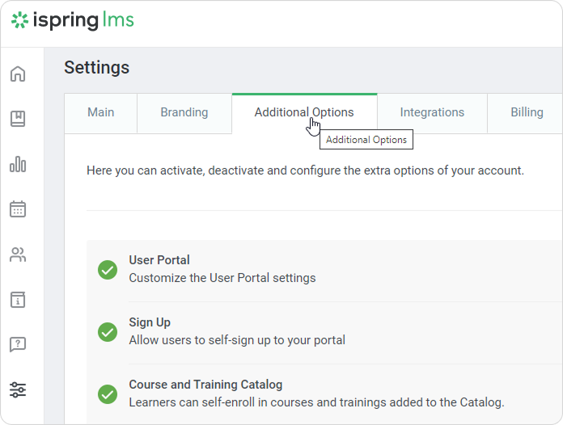Open the Calendar icon in sidebar

click(18, 209)
